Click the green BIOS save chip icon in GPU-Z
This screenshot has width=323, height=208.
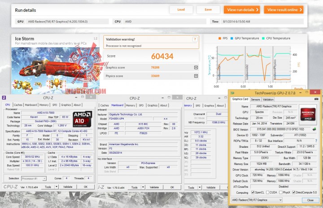pyautogui.click(x=314, y=129)
